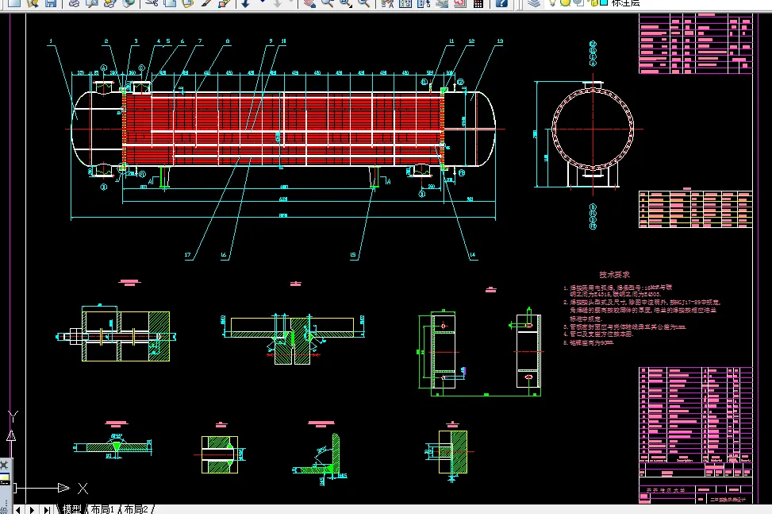
Task: Open the Help question mark icon
Action: click(501, 3)
